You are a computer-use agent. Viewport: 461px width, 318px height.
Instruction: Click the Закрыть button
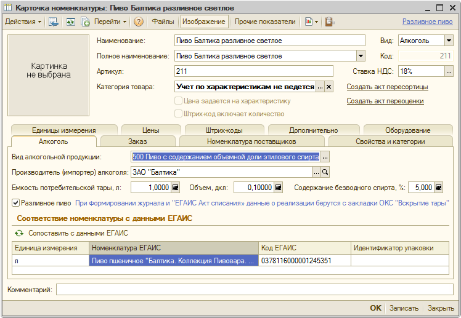(441, 308)
